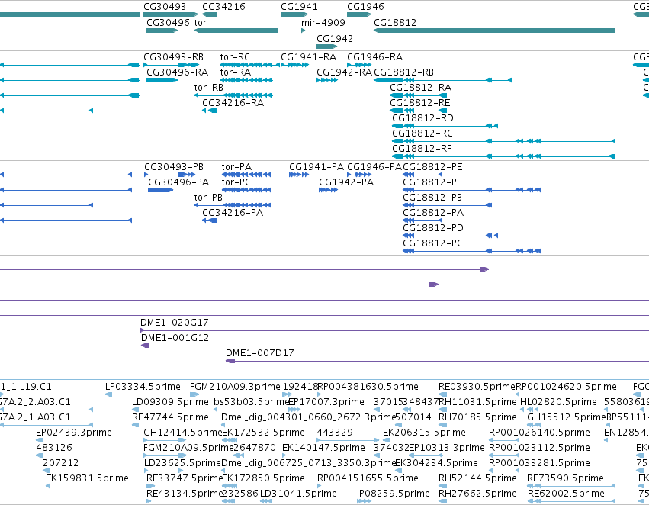Select the CG34216 gene label
The height and width of the screenshot is (505, 649).
[x=223, y=7]
